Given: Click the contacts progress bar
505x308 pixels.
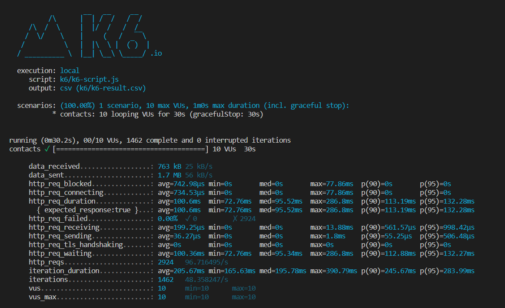Looking at the screenshot, I should pyautogui.click(x=131, y=149).
